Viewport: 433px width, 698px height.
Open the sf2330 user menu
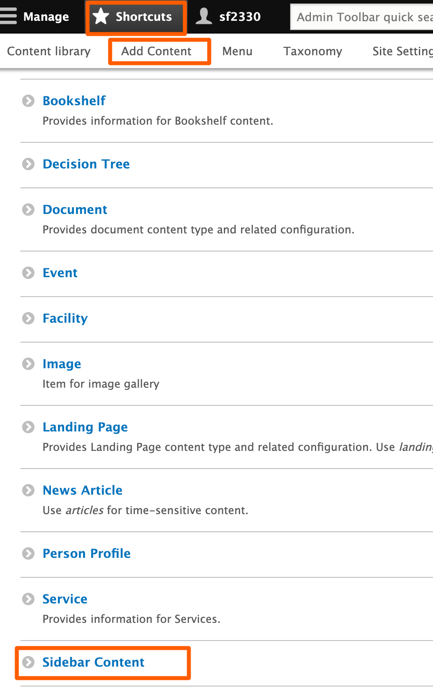(228, 17)
